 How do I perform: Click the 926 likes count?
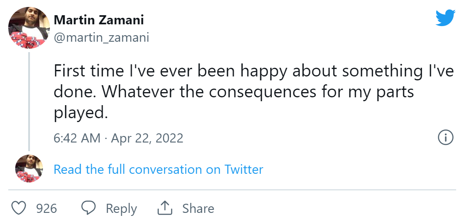(x=46, y=209)
